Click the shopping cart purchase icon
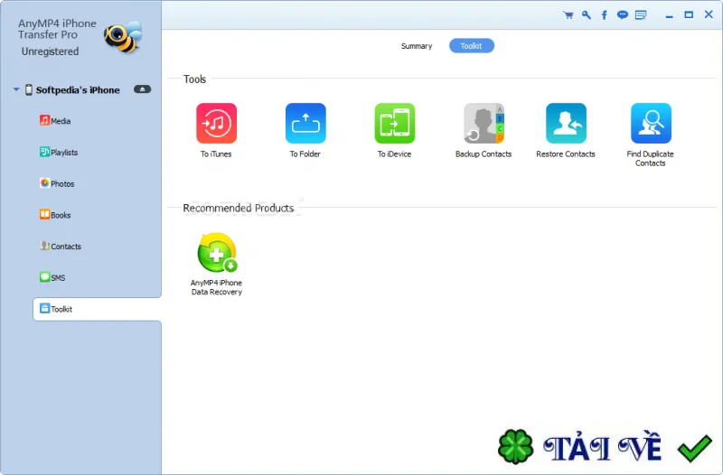Screen dimensions: 723x475 tap(568, 15)
